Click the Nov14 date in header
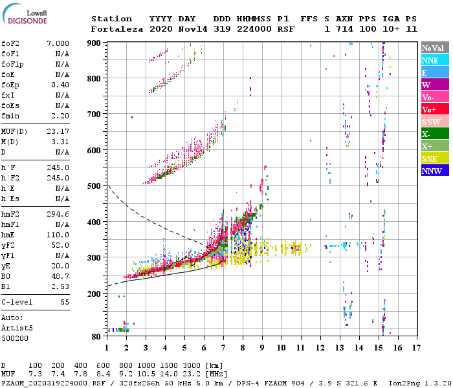Screen dimensions: 453x388 tap(193, 29)
